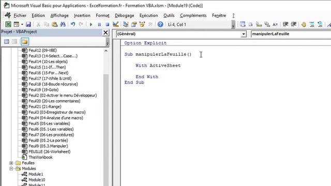Click the Paste clipboard icon

tap(54, 24)
